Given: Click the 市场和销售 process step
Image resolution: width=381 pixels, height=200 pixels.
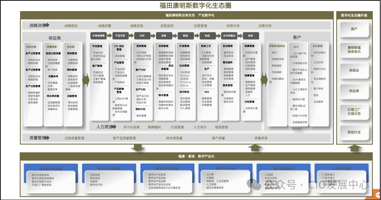Looking at the screenshot, I should pyautogui.click(x=98, y=36).
